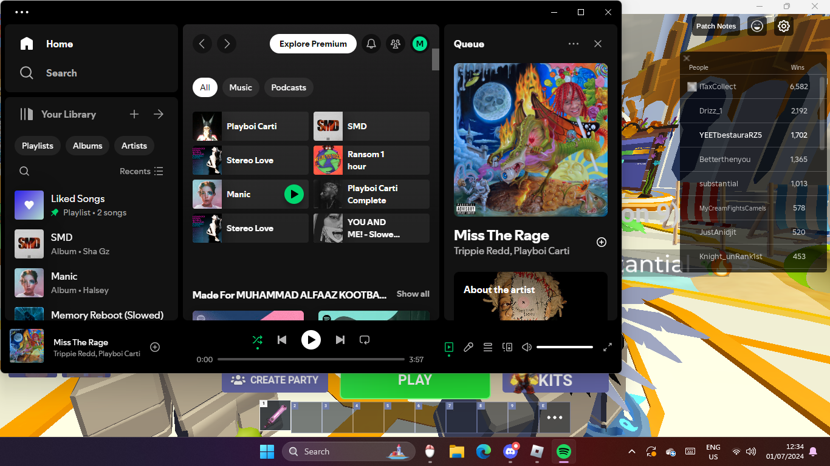This screenshot has height=466, width=830.
Task: Go to Spotify Home
Action: [47, 44]
